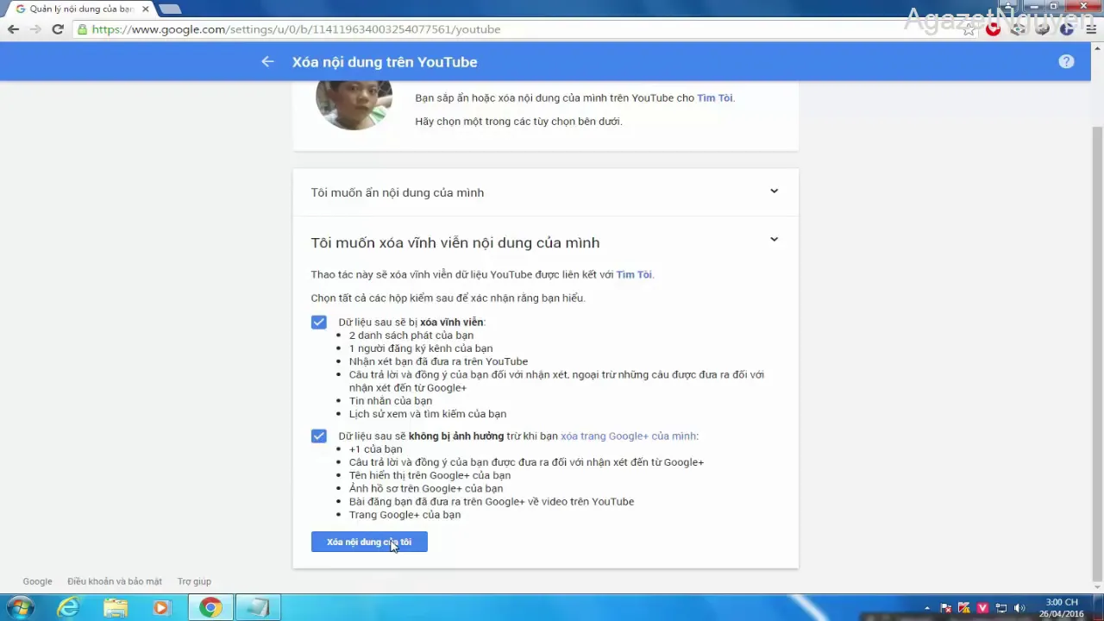Click browser Back navigation arrow
The width and height of the screenshot is (1104, 621).
tap(13, 29)
